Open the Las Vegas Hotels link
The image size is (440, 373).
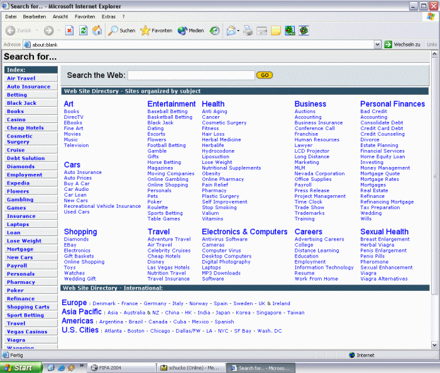[168, 268]
